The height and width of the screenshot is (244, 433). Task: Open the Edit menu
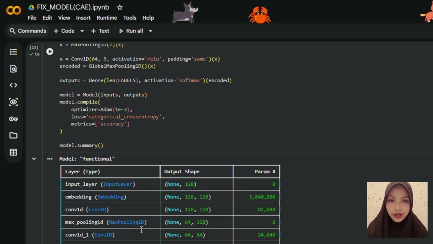click(x=47, y=18)
